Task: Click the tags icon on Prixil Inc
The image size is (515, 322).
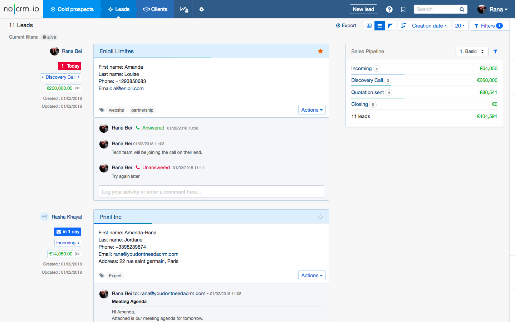Action: click(x=102, y=276)
